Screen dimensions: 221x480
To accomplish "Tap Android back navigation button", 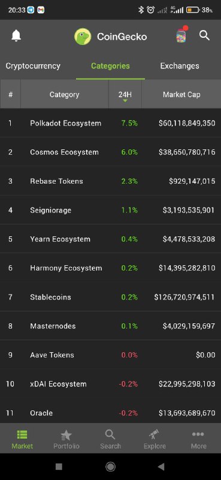I will (161, 467).
